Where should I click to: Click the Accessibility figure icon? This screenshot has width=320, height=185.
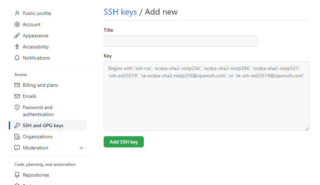[17, 47]
